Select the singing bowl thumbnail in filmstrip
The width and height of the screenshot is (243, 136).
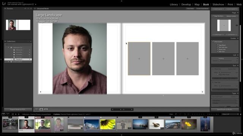[156, 124]
